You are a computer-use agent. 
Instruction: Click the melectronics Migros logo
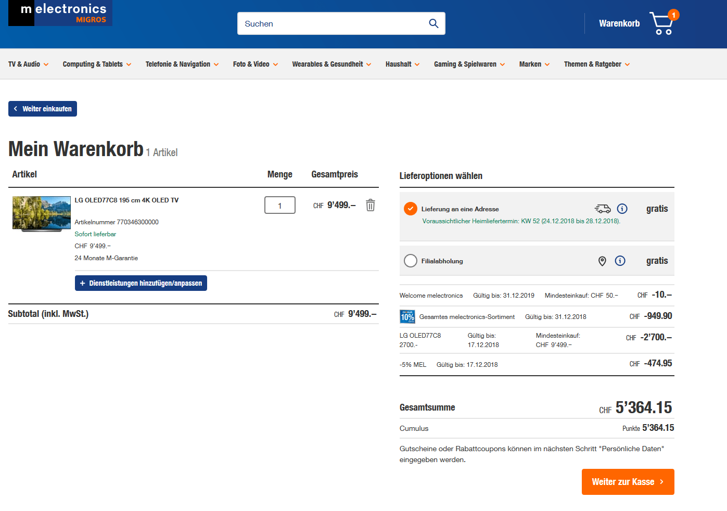60,13
